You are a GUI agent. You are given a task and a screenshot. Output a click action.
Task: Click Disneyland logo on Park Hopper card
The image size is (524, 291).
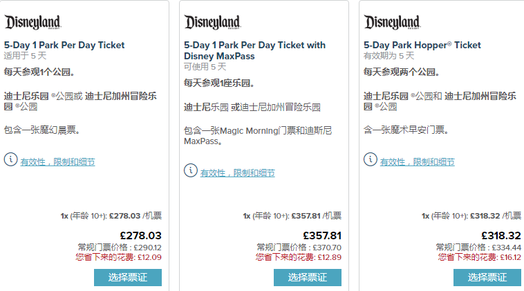coord(392,23)
